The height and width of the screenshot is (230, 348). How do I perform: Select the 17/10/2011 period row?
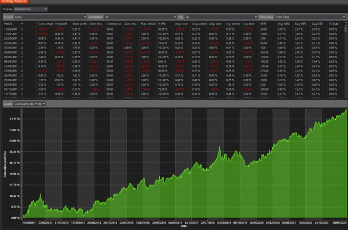point(173,94)
